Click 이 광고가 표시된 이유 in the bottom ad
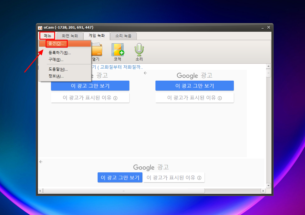The image size is (305, 215). [x=174, y=177]
